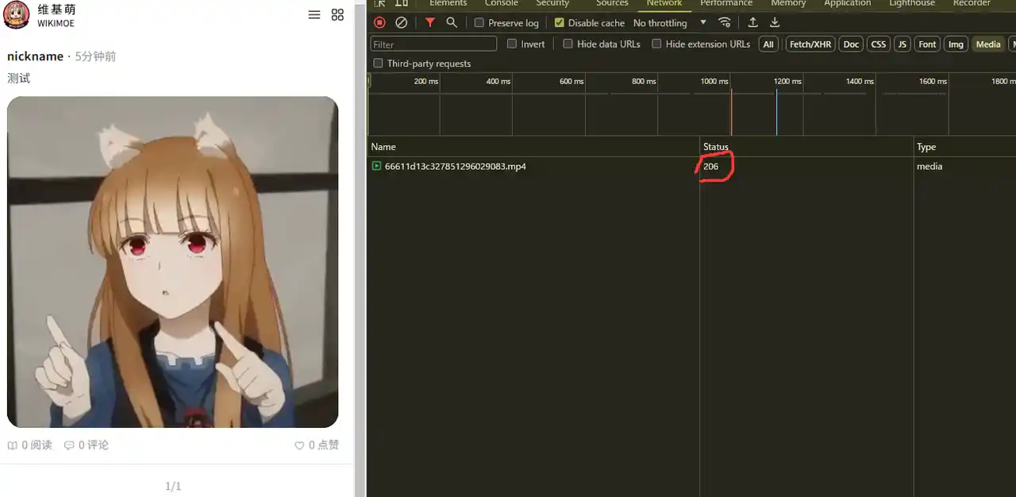Switch to grid view icon
The width and height of the screenshot is (1016, 497).
click(x=337, y=15)
